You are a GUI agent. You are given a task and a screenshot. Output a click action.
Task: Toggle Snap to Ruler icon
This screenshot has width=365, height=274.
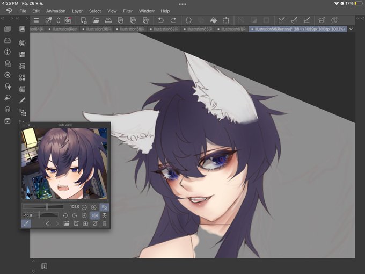(x=281, y=20)
